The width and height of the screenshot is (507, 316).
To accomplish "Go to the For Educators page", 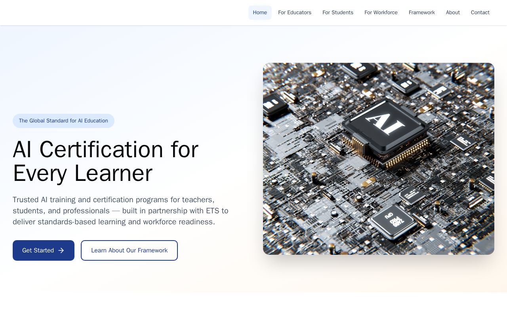I will point(295,13).
